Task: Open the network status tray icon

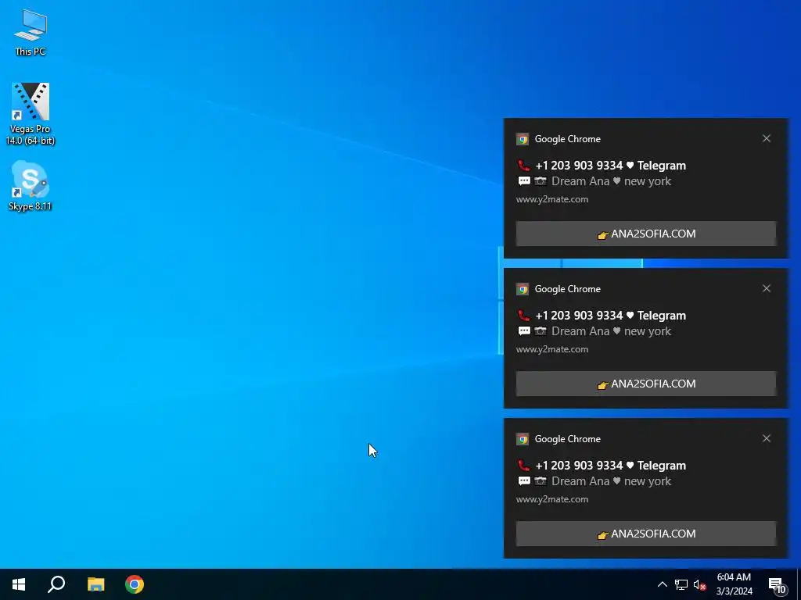Action: (x=681, y=584)
